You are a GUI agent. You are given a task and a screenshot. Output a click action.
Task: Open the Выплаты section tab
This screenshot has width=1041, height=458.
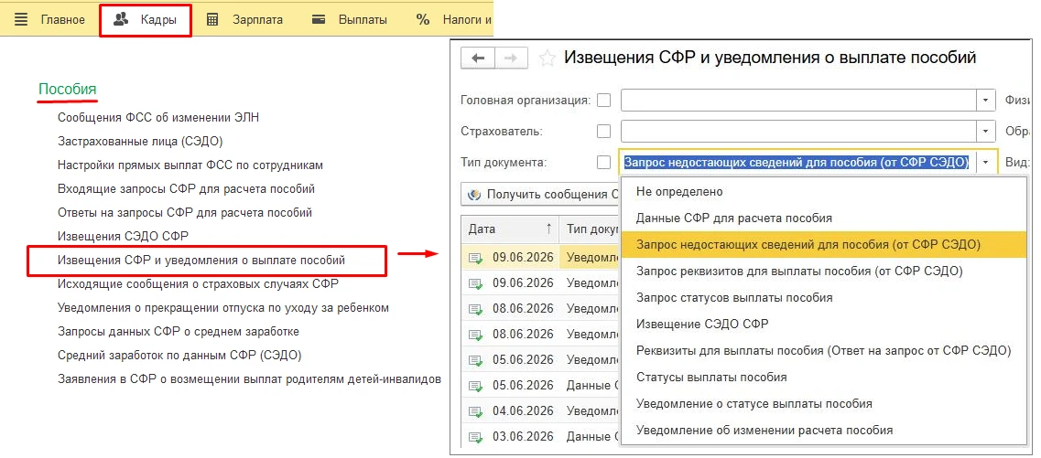click(350, 20)
